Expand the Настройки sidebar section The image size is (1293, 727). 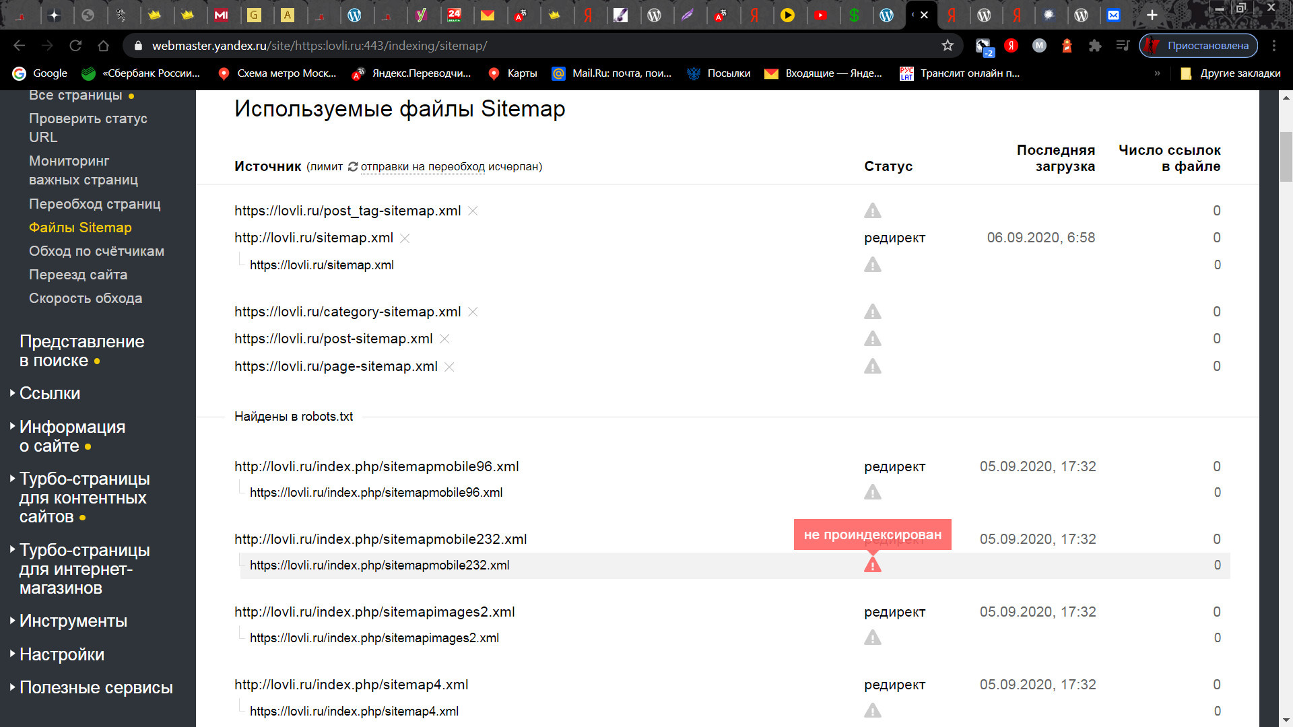(x=61, y=654)
